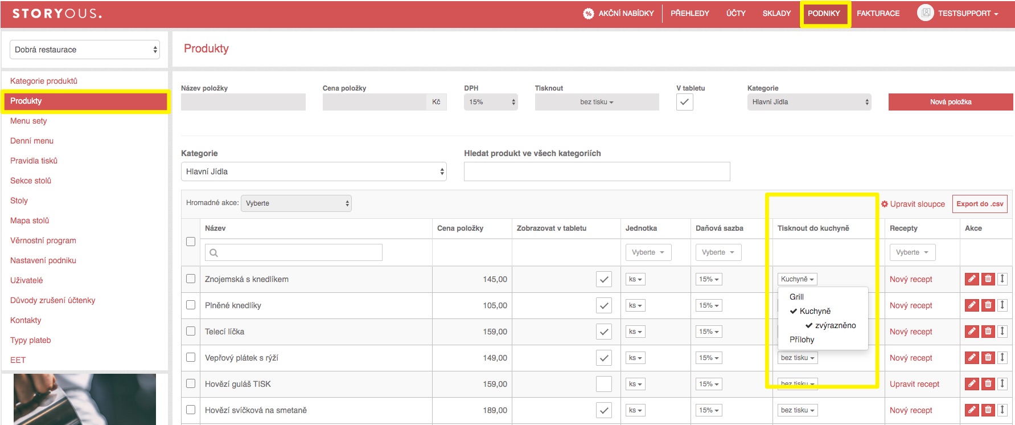Screen dimensions: 1015x425
Task: Toggle tablet display for Vepřový plátek s rýží
Action: point(604,358)
